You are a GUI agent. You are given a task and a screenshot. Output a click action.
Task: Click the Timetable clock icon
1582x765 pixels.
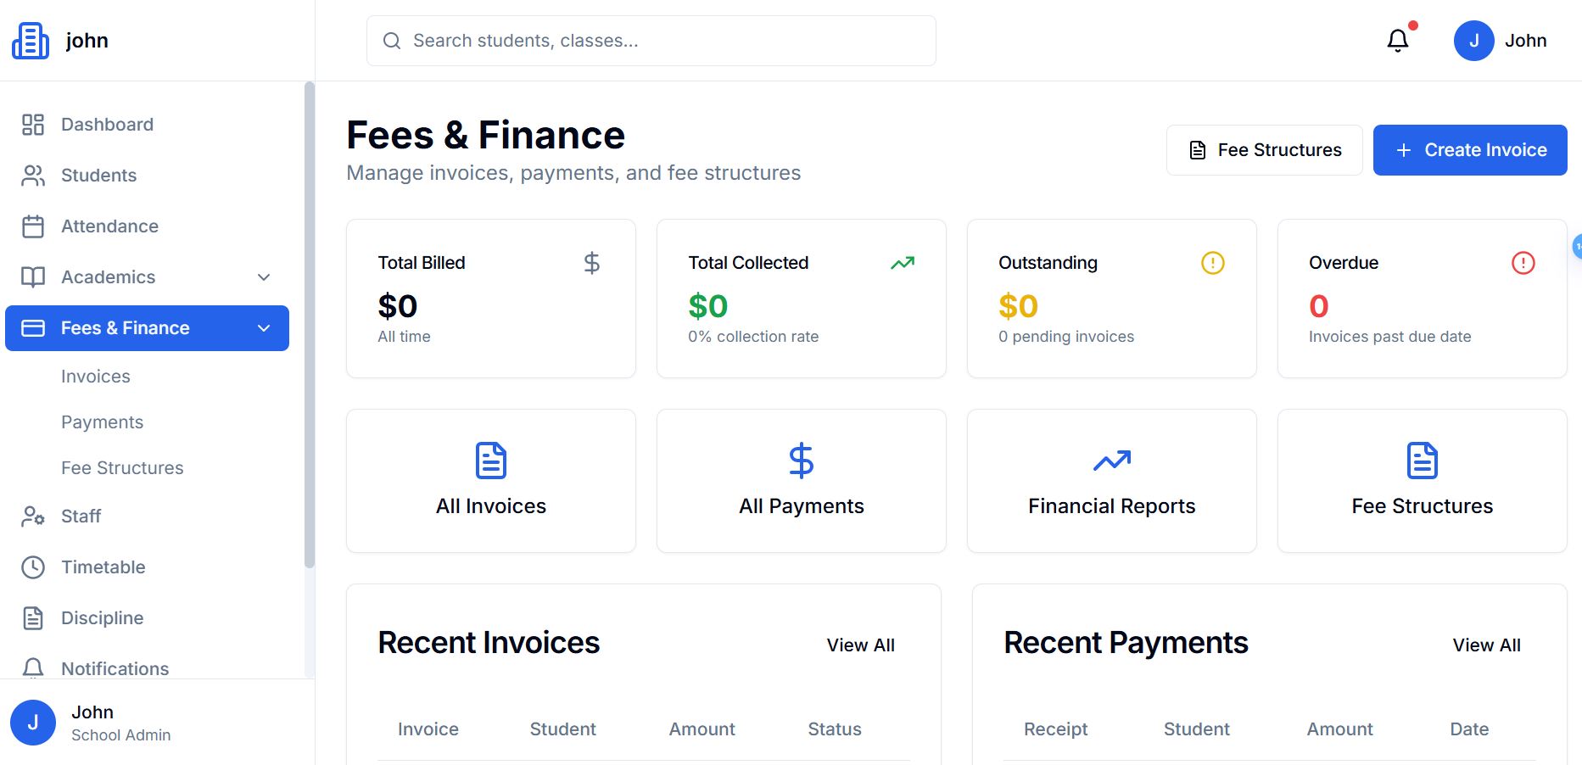point(33,567)
